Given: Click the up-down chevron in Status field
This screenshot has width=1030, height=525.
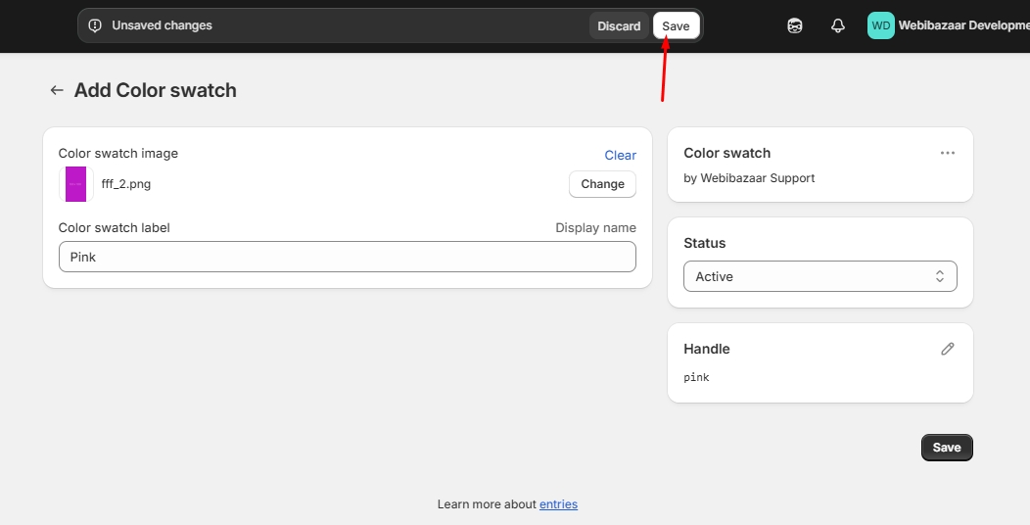Looking at the screenshot, I should (x=939, y=277).
